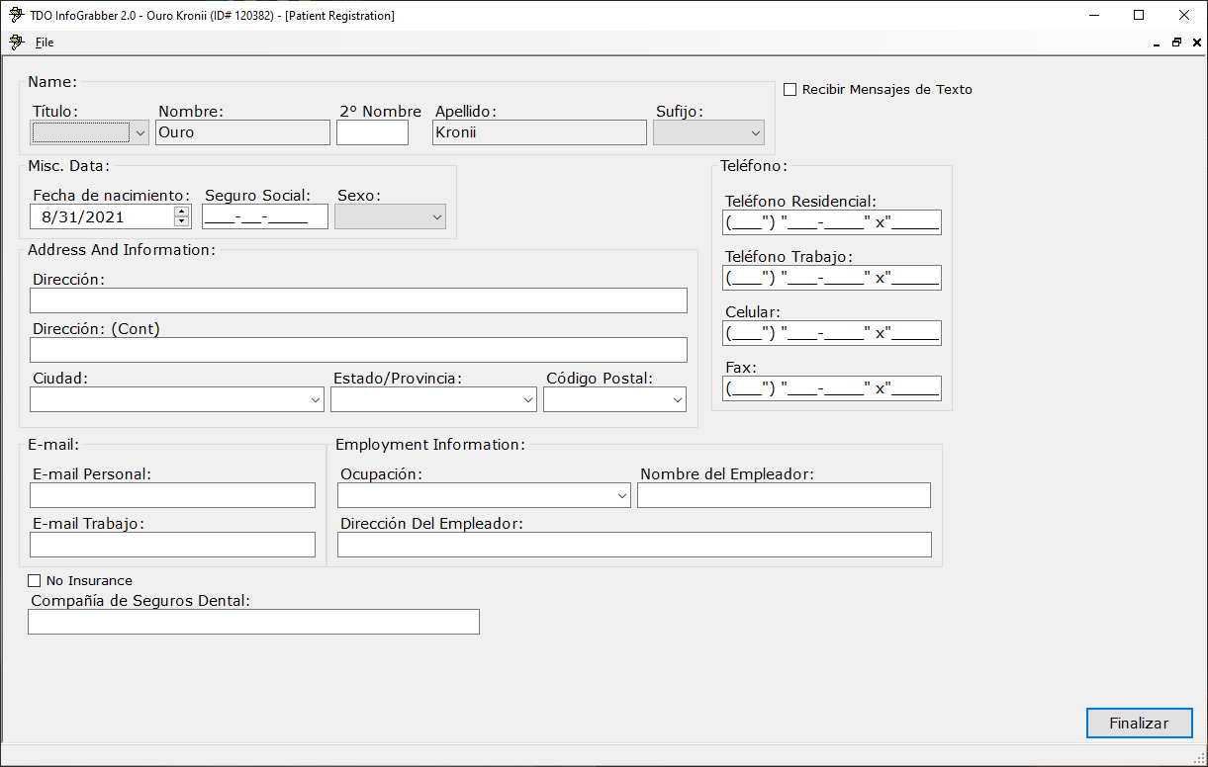Increase birth date with up spinner arrow
Image resolution: width=1208 pixels, height=767 pixels.
tap(181, 212)
